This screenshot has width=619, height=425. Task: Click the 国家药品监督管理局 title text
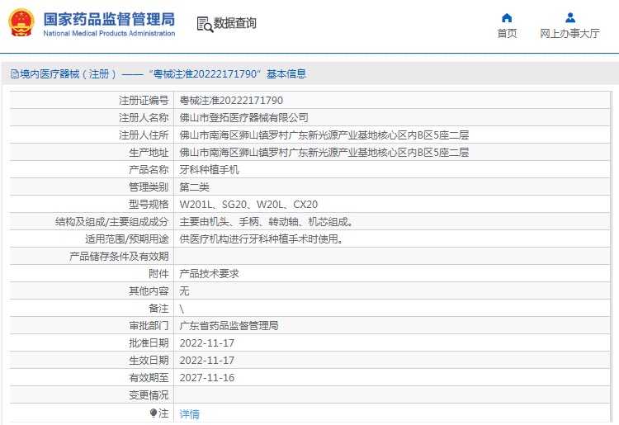click(x=108, y=18)
